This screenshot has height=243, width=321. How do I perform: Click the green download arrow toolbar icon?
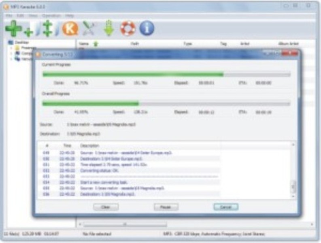tap(109, 28)
